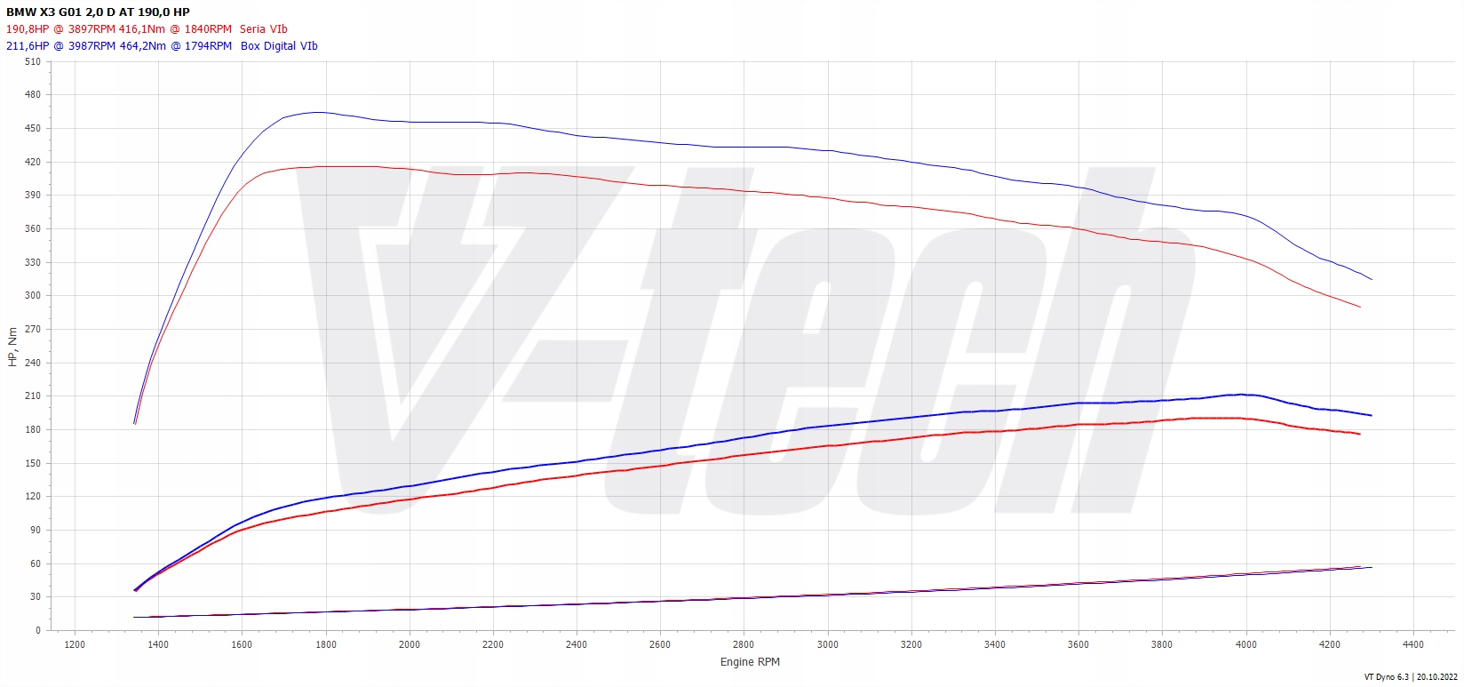
Task: Pick the "90" vertical axis value
Action: click(36, 530)
